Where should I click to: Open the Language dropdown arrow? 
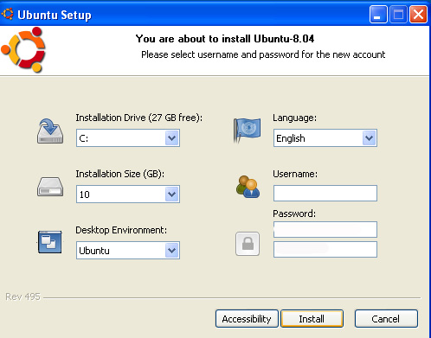click(x=370, y=138)
